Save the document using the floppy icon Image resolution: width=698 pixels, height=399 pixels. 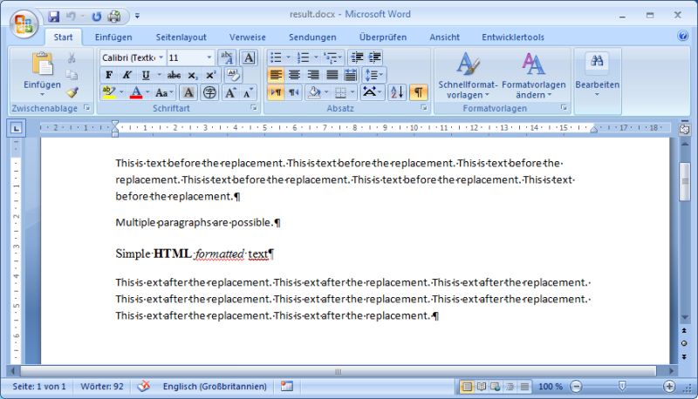pyautogui.click(x=54, y=17)
